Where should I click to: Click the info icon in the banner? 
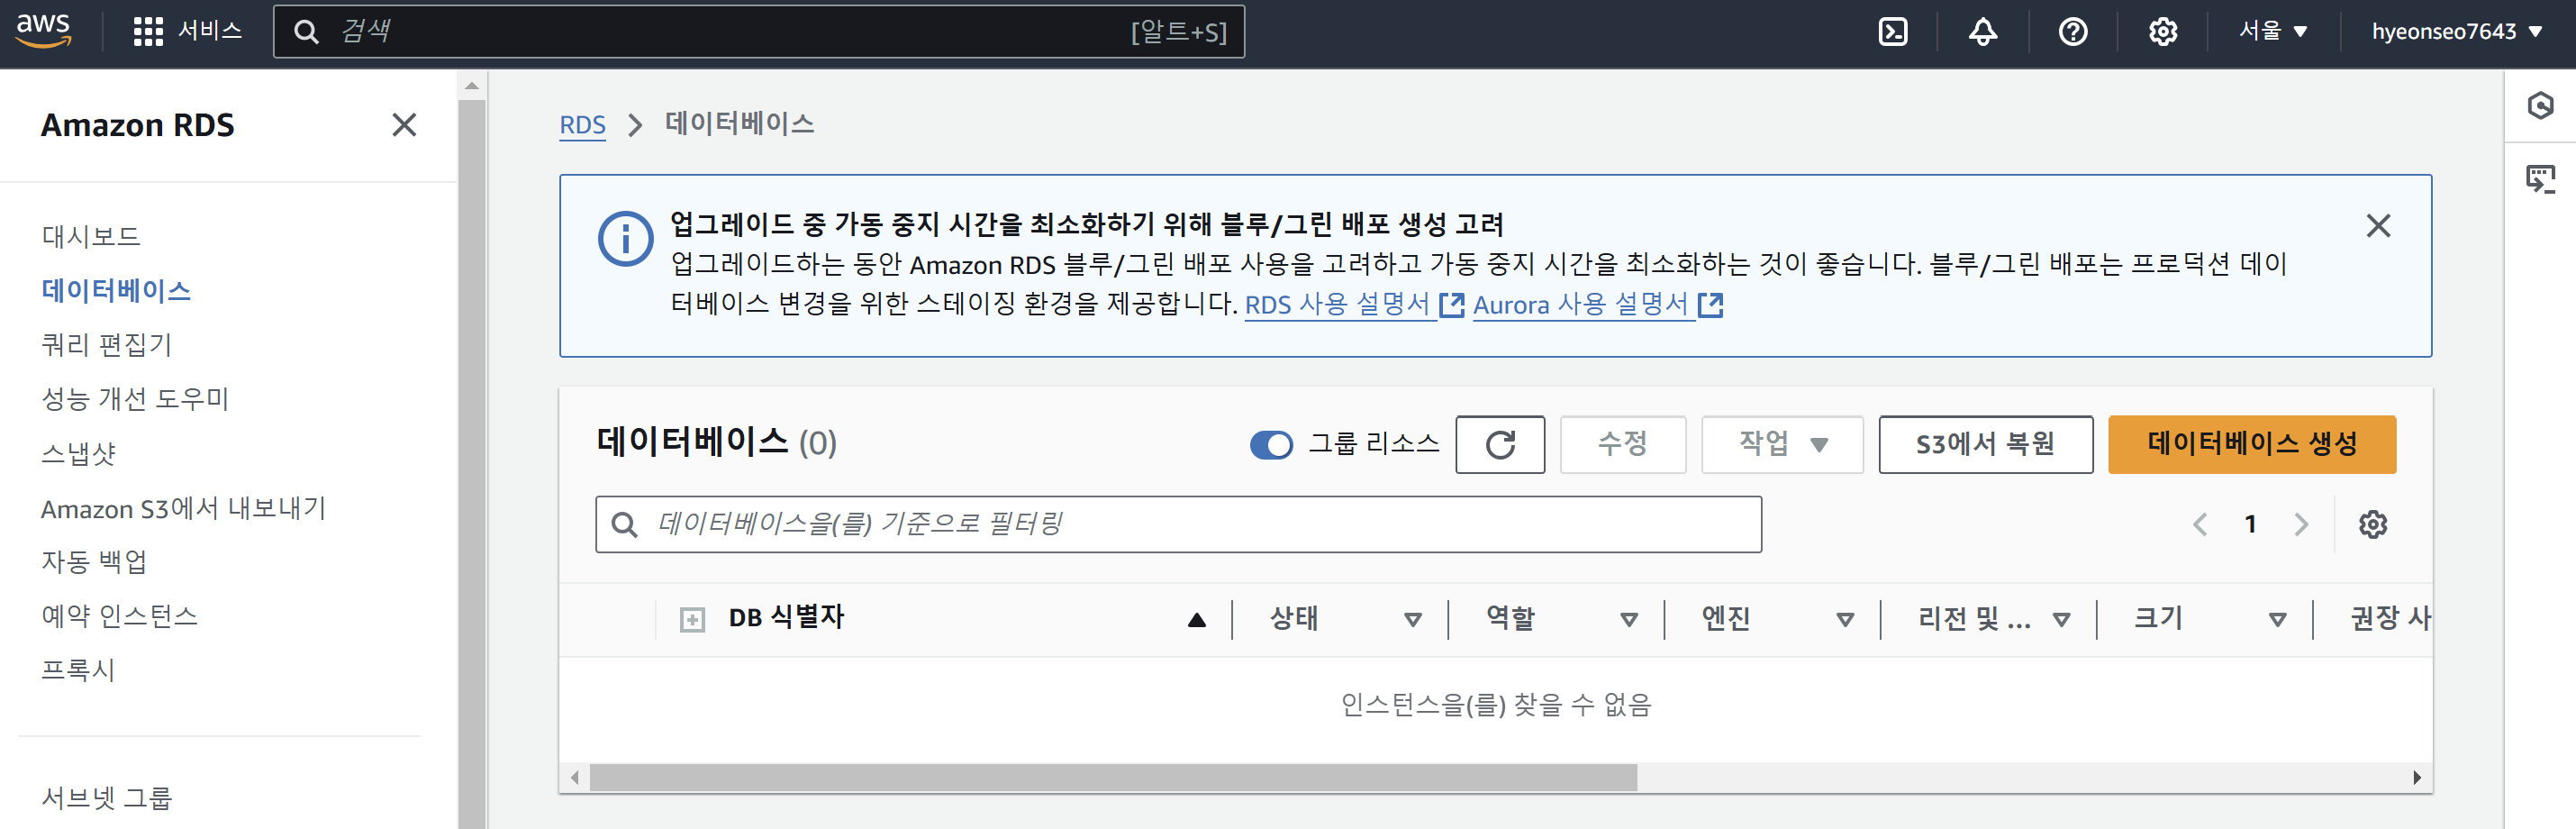[626, 239]
